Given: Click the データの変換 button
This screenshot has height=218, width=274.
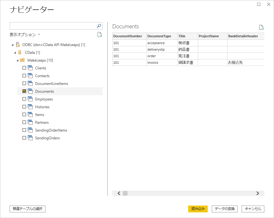Looking at the screenshot, I should [225, 209].
